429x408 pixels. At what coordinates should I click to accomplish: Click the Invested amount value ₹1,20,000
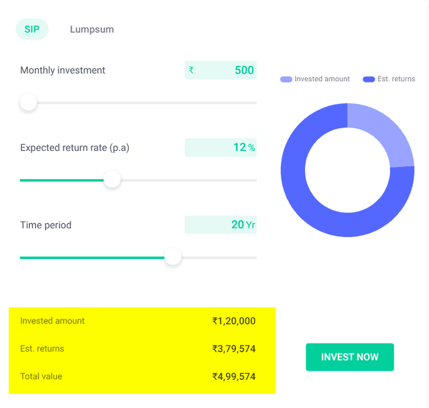click(234, 321)
